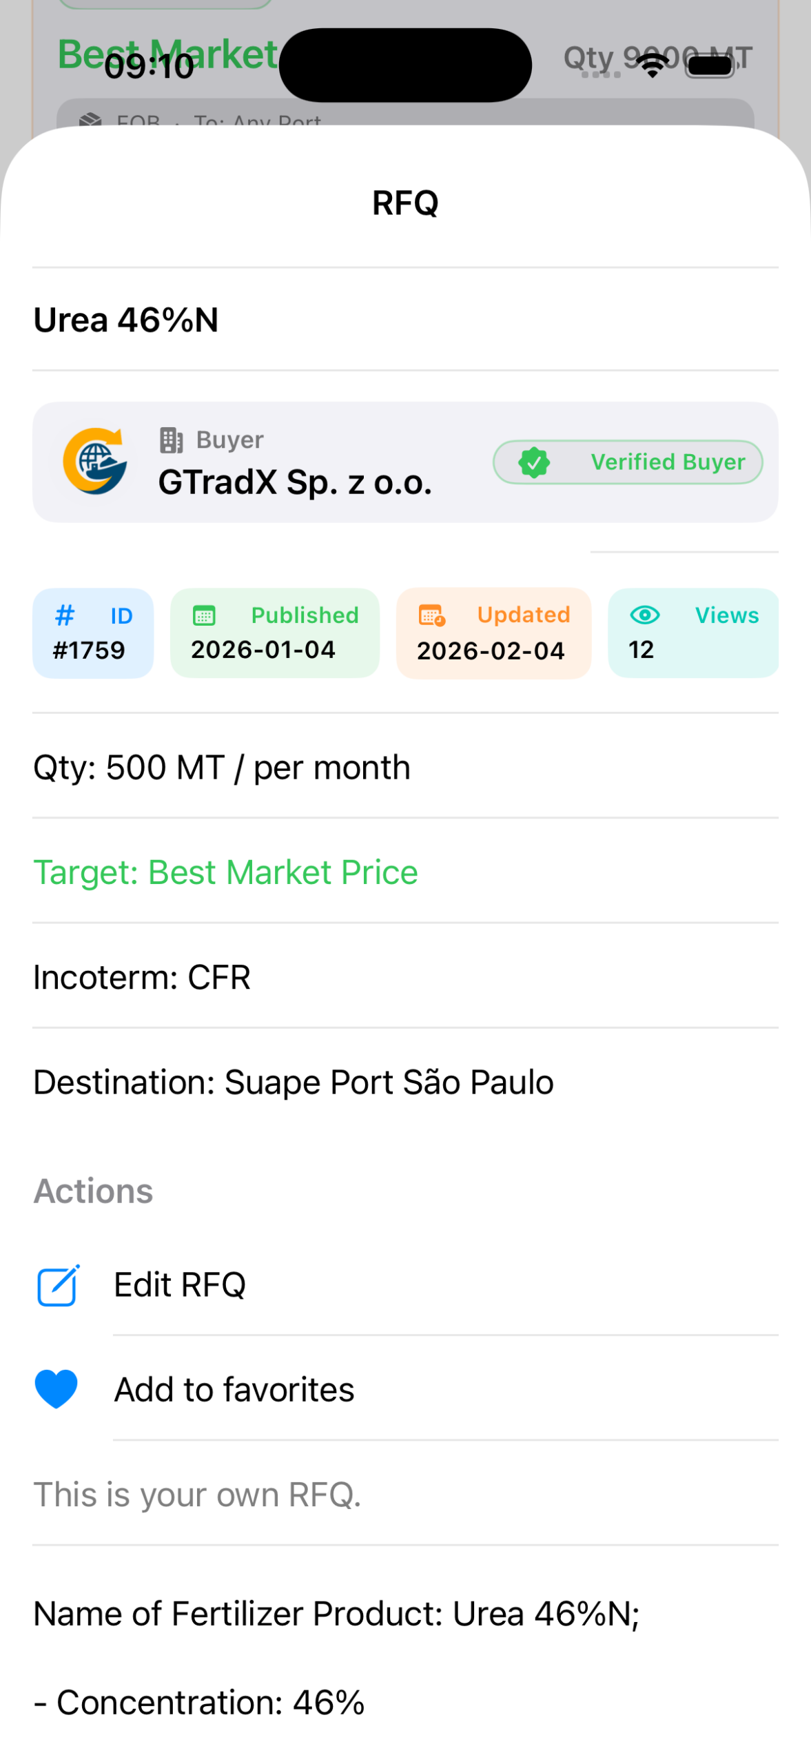Tap the Wi-Fi status icon
Screen dimensions: 811x1764
tap(652, 65)
